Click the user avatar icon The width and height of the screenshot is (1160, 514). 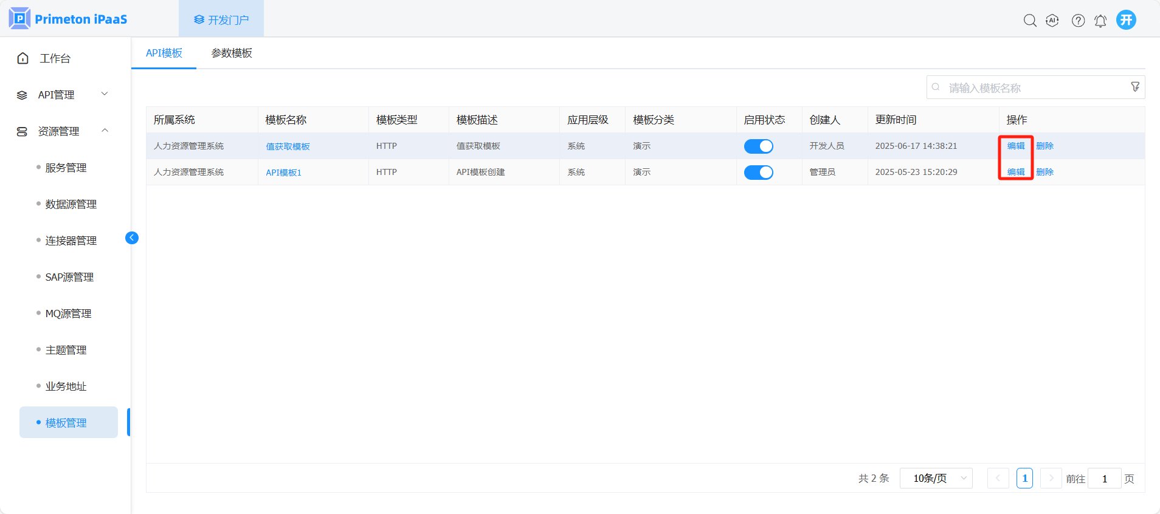(x=1126, y=20)
